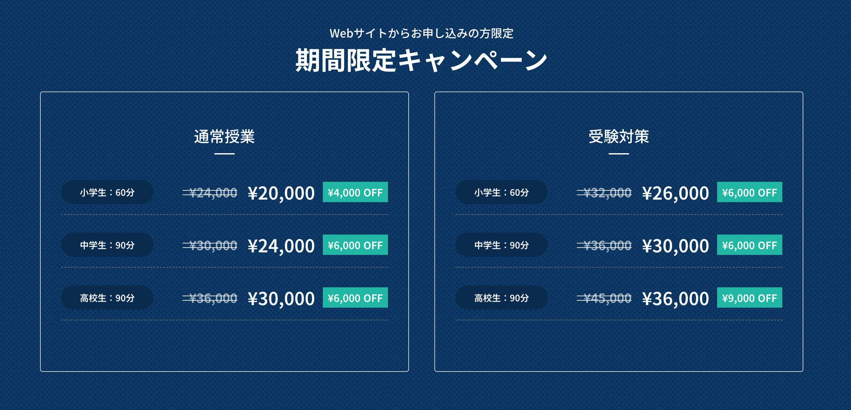The height and width of the screenshot is (410, 851).
Task: Click 小学生：60分 pill under 通常授業
Action: point(107,192)
